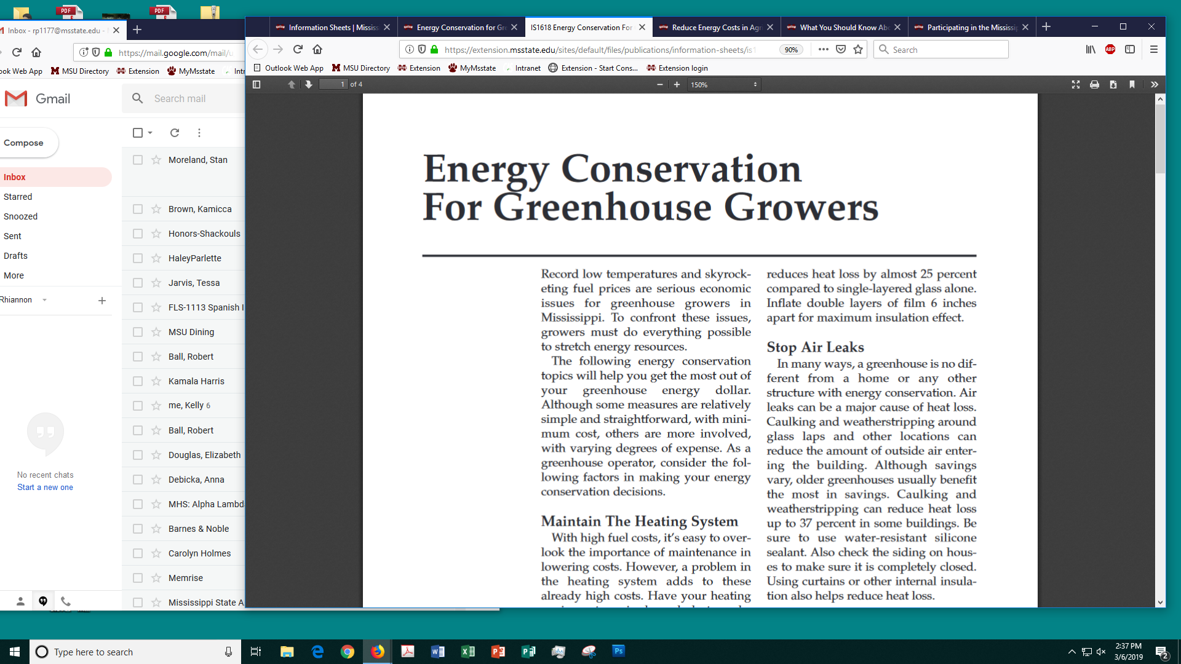Click the PDF vertical scrollbar thumb

[1160, 138]
